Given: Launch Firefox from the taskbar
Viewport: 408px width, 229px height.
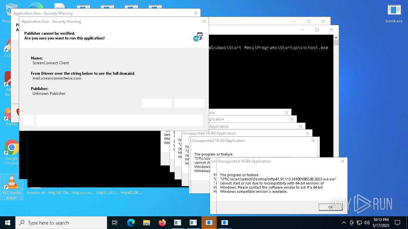Looking at the screenshot, I should tap(162, 223).
